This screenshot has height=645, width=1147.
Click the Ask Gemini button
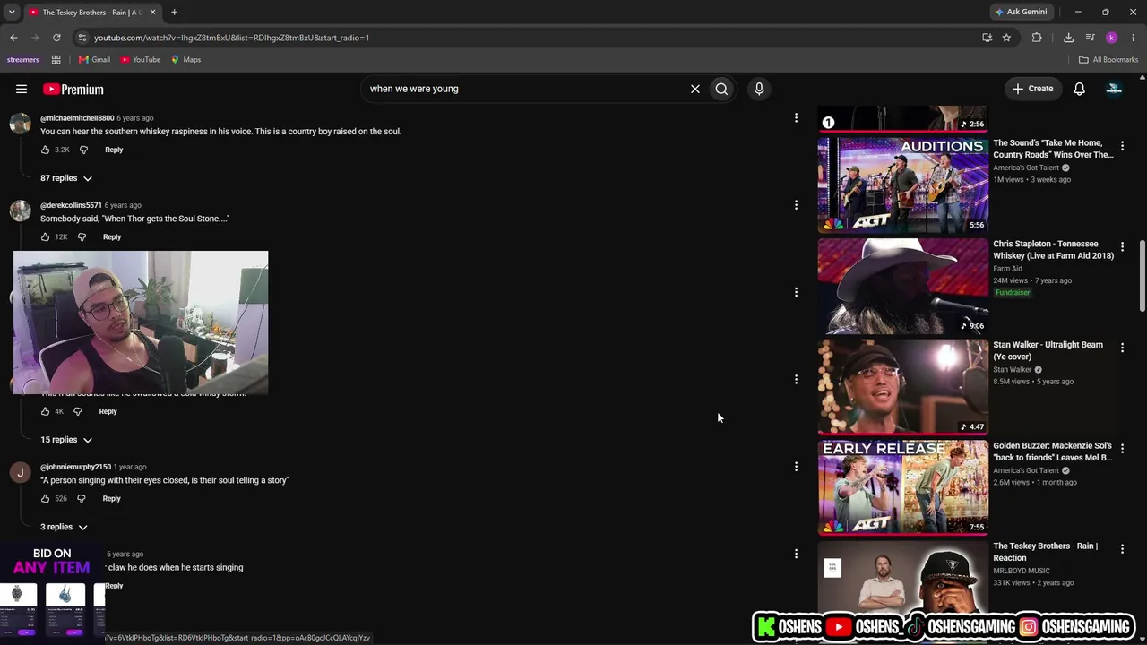1021,12
